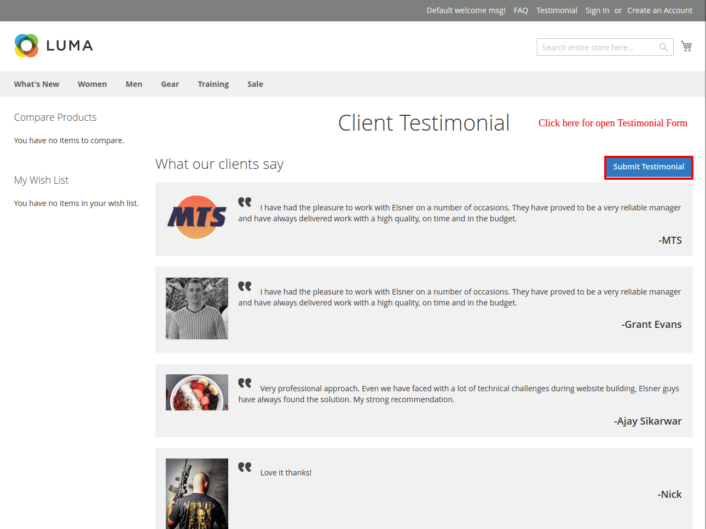Image resolution: width=706 pixels, height=529 pixels.
Task: Open the Women menu
Action: (x=92, y=84)
